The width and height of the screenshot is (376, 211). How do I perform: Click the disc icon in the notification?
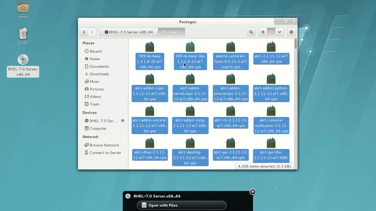click(128, 196)
